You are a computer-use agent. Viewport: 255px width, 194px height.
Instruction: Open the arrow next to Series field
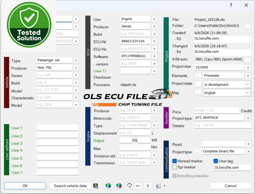[x=76, y=75]
